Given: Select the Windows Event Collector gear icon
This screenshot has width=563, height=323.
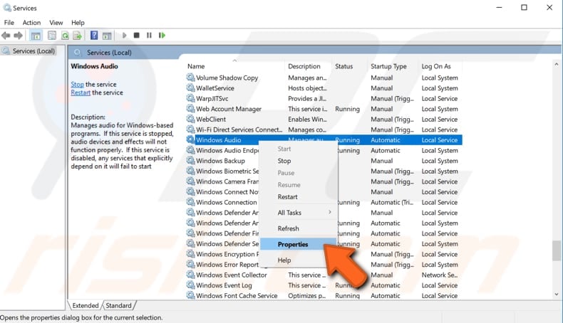Looking at the screenshot, I should click(190, 275).
